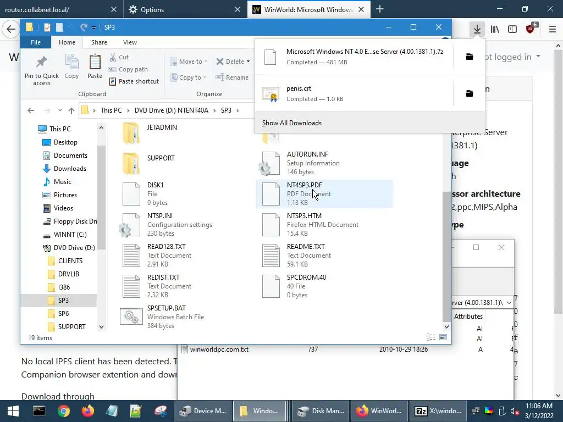Select the SPSETUP.BAT batch file
Viewport: 563px width, 422px height.
(x=162, y=317)
